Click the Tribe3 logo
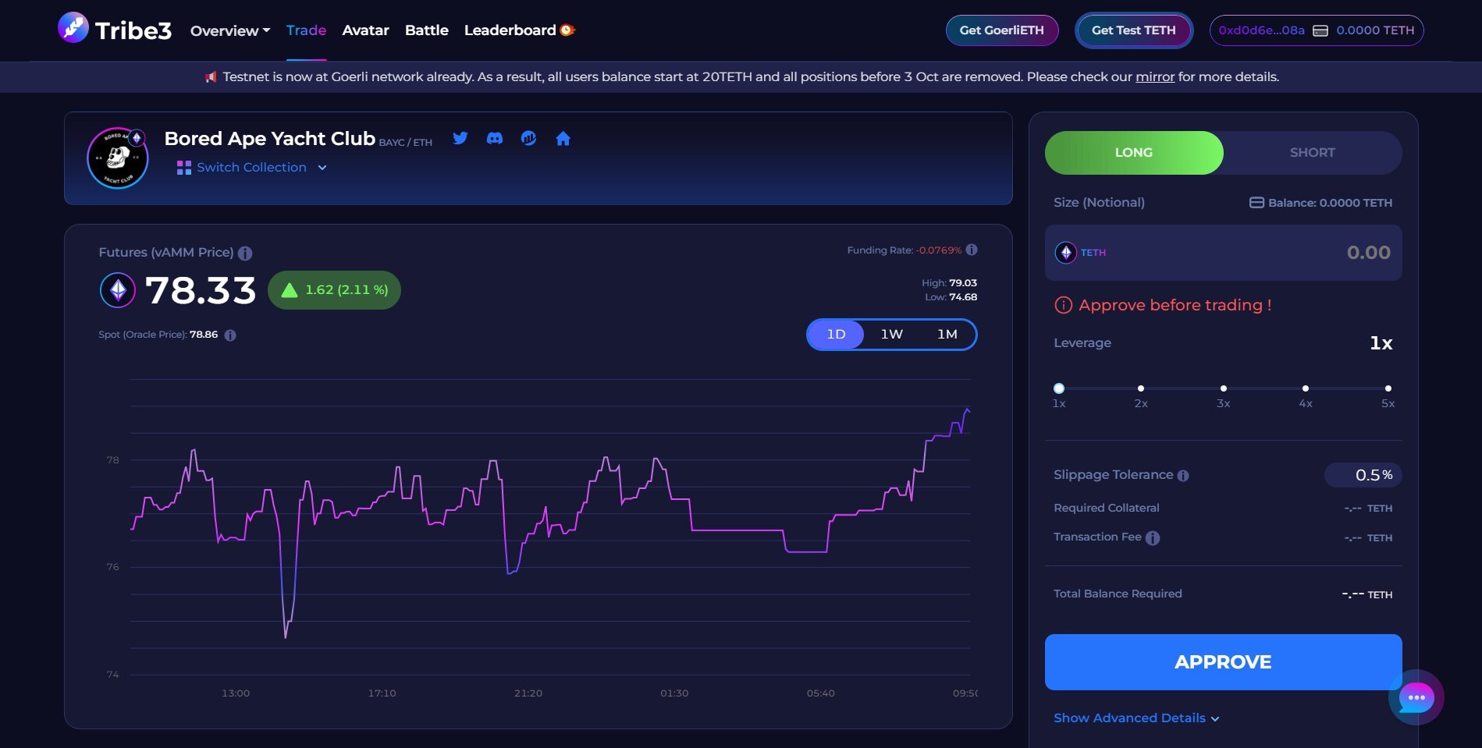This screenshot has height=748, width=1482. pos(114,30)
